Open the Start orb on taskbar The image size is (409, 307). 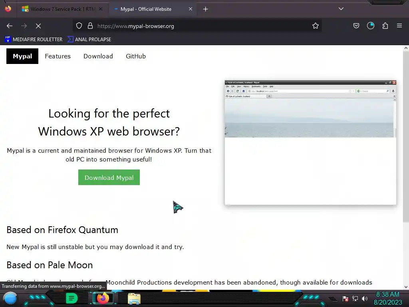coord(10,299)
